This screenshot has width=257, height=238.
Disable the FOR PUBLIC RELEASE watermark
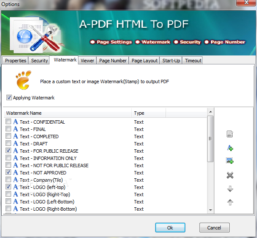[x=8, y=151]
